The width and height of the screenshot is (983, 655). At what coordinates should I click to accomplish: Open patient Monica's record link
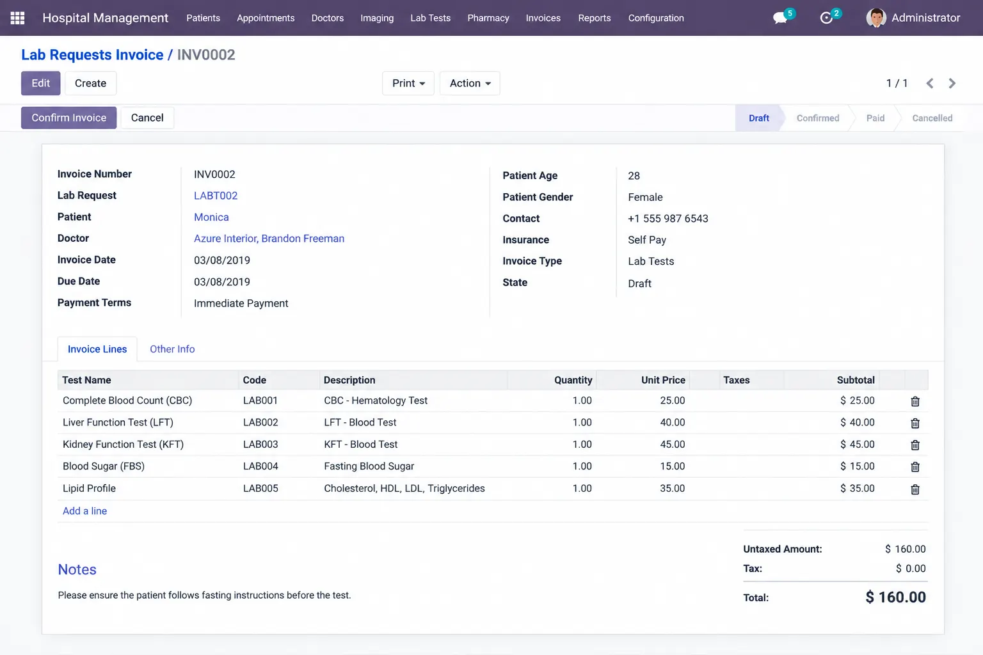[211, 217]
